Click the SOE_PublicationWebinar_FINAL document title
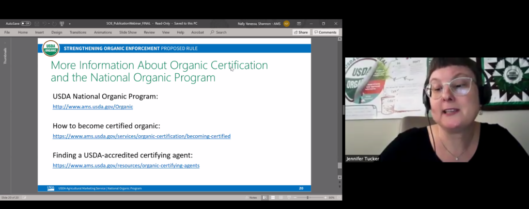529x209 pixels. [x=129, y=24]
